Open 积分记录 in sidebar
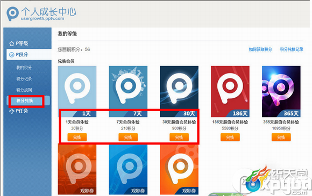Image resolution: width=312 pixels, height=196 pixels. (24, 79)
